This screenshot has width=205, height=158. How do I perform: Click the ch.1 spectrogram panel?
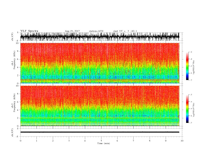point(100,63)
